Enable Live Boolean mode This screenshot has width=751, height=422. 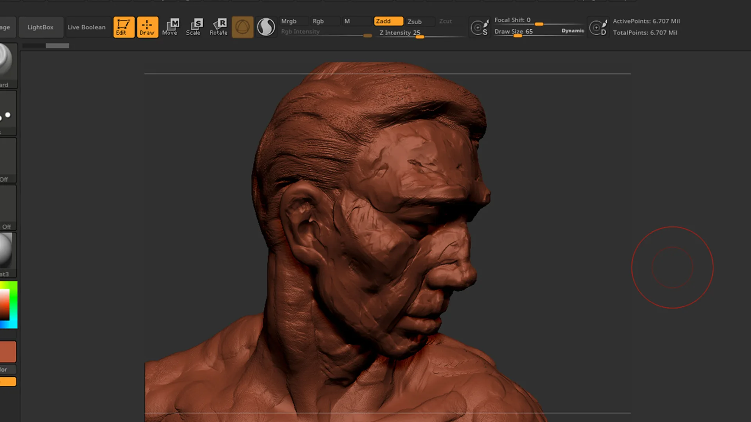(x=86, y=27)
